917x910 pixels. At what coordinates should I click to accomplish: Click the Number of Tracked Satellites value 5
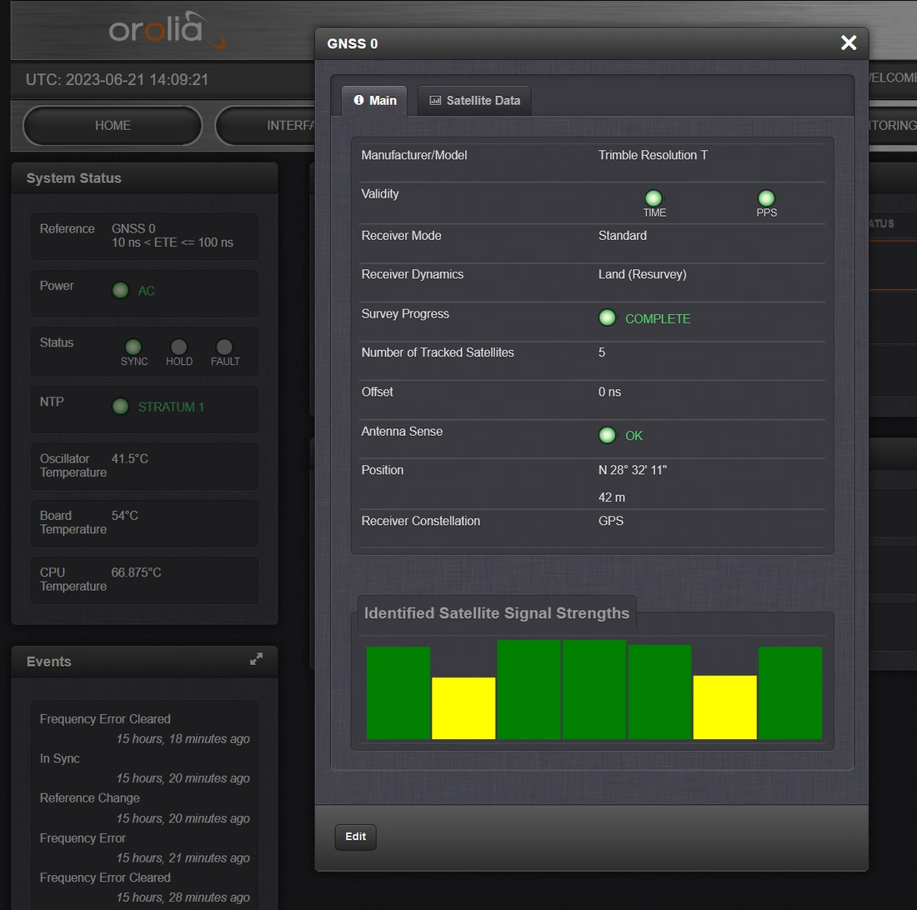[x=602, y=352]
